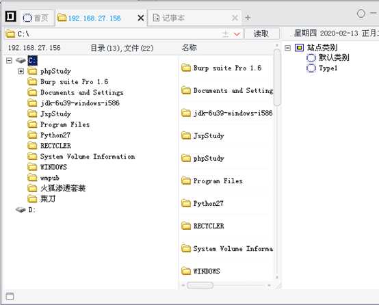
Task: Click WINDOWS folder icon in file list
Action: coord(186,271)
